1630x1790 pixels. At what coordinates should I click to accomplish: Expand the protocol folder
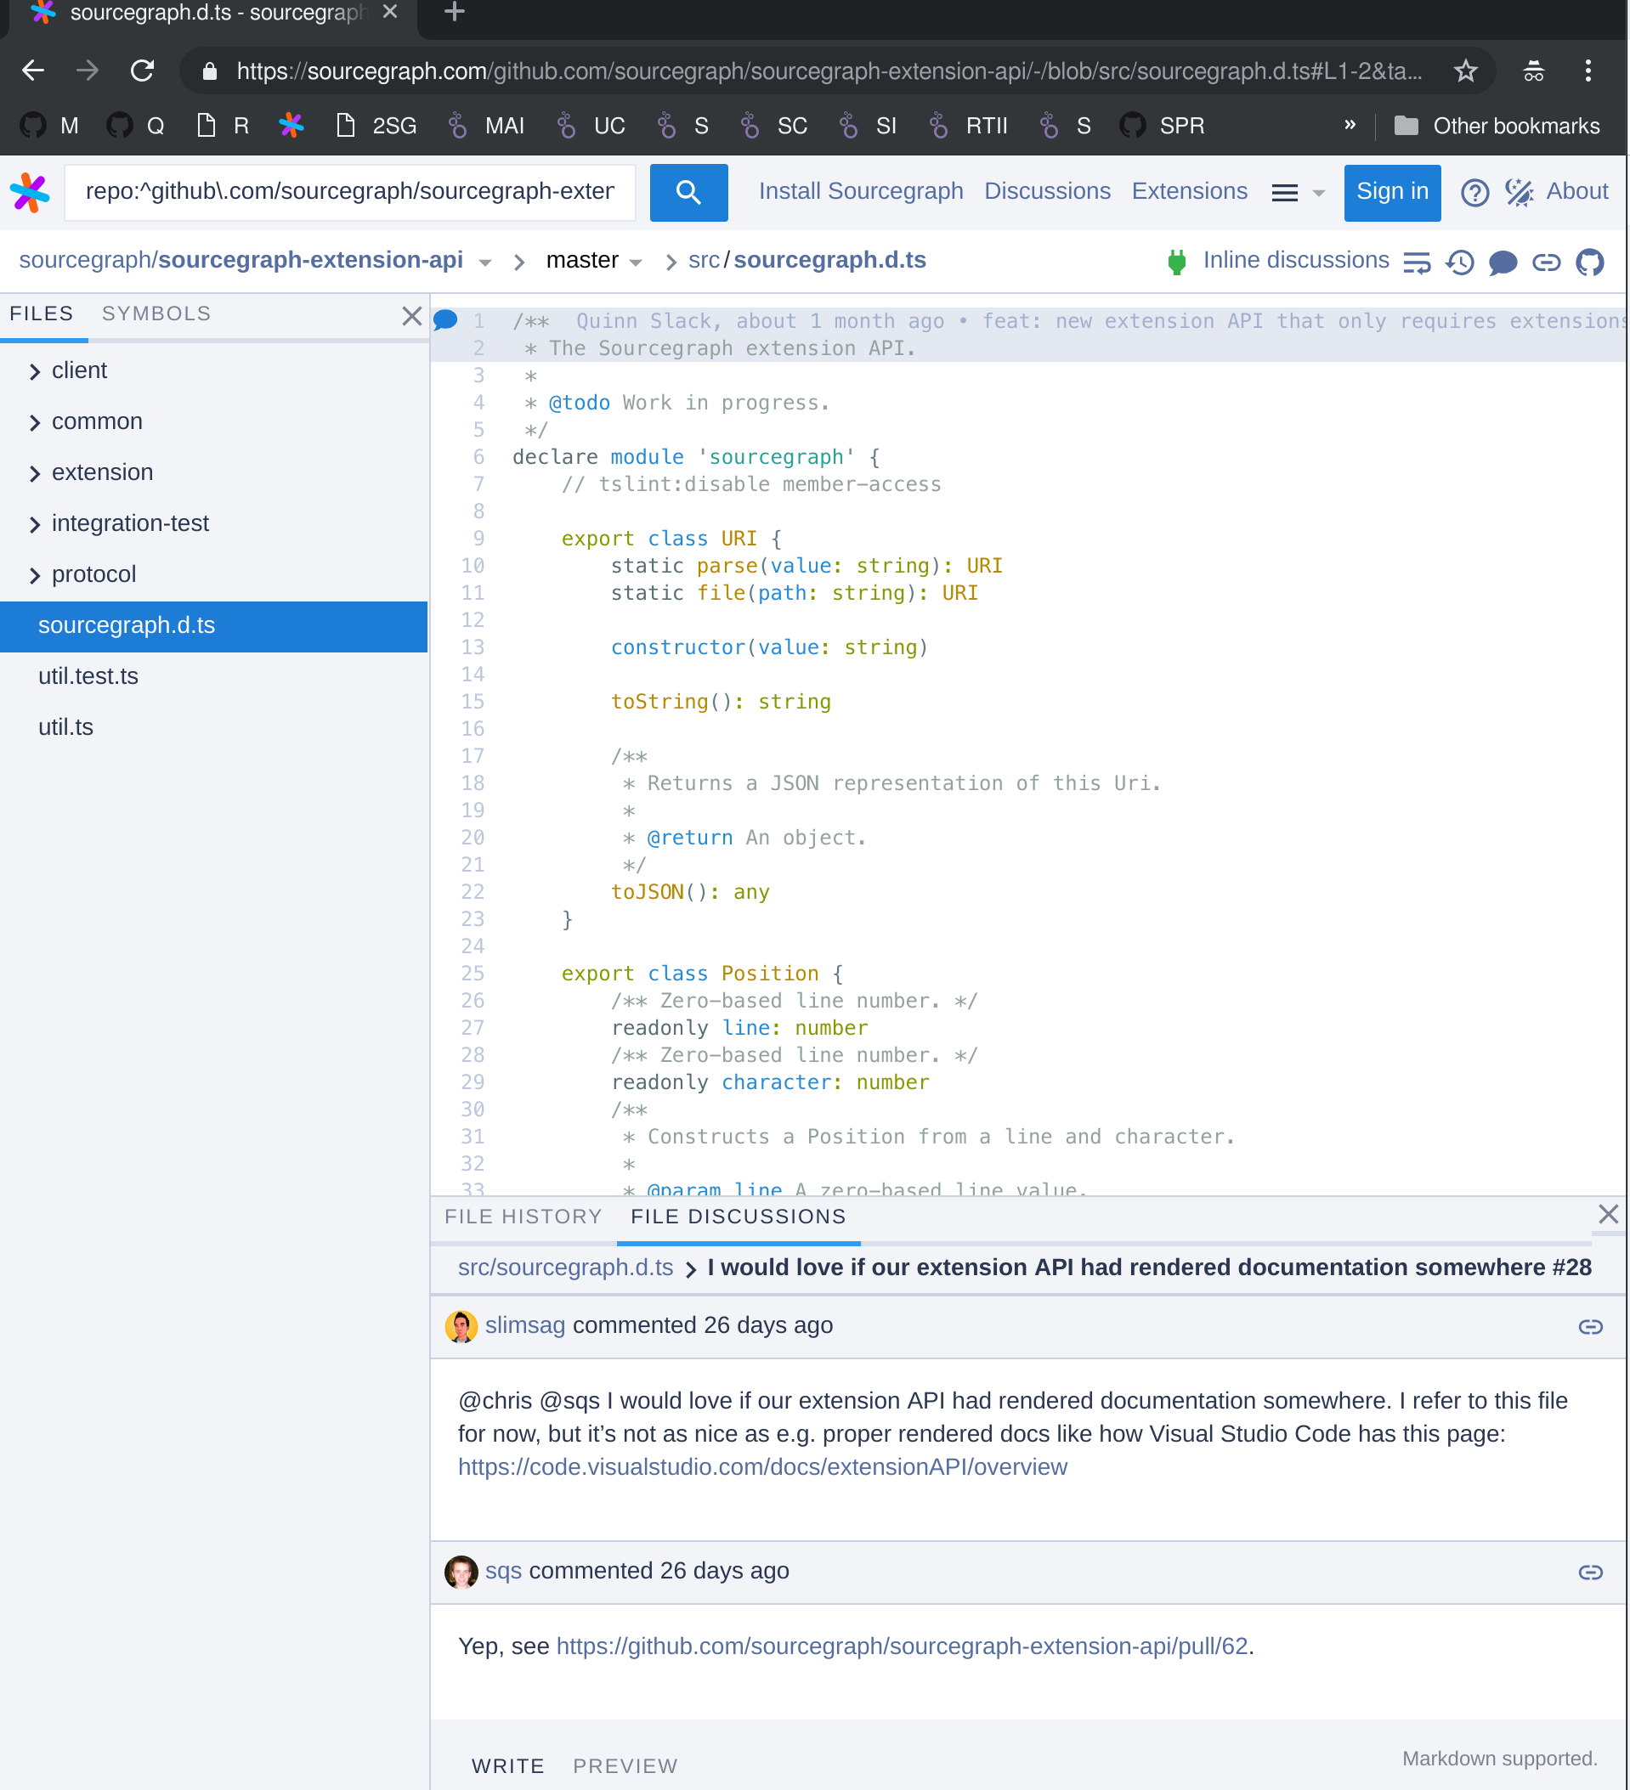pyautogui.click(x=36, y=575)
